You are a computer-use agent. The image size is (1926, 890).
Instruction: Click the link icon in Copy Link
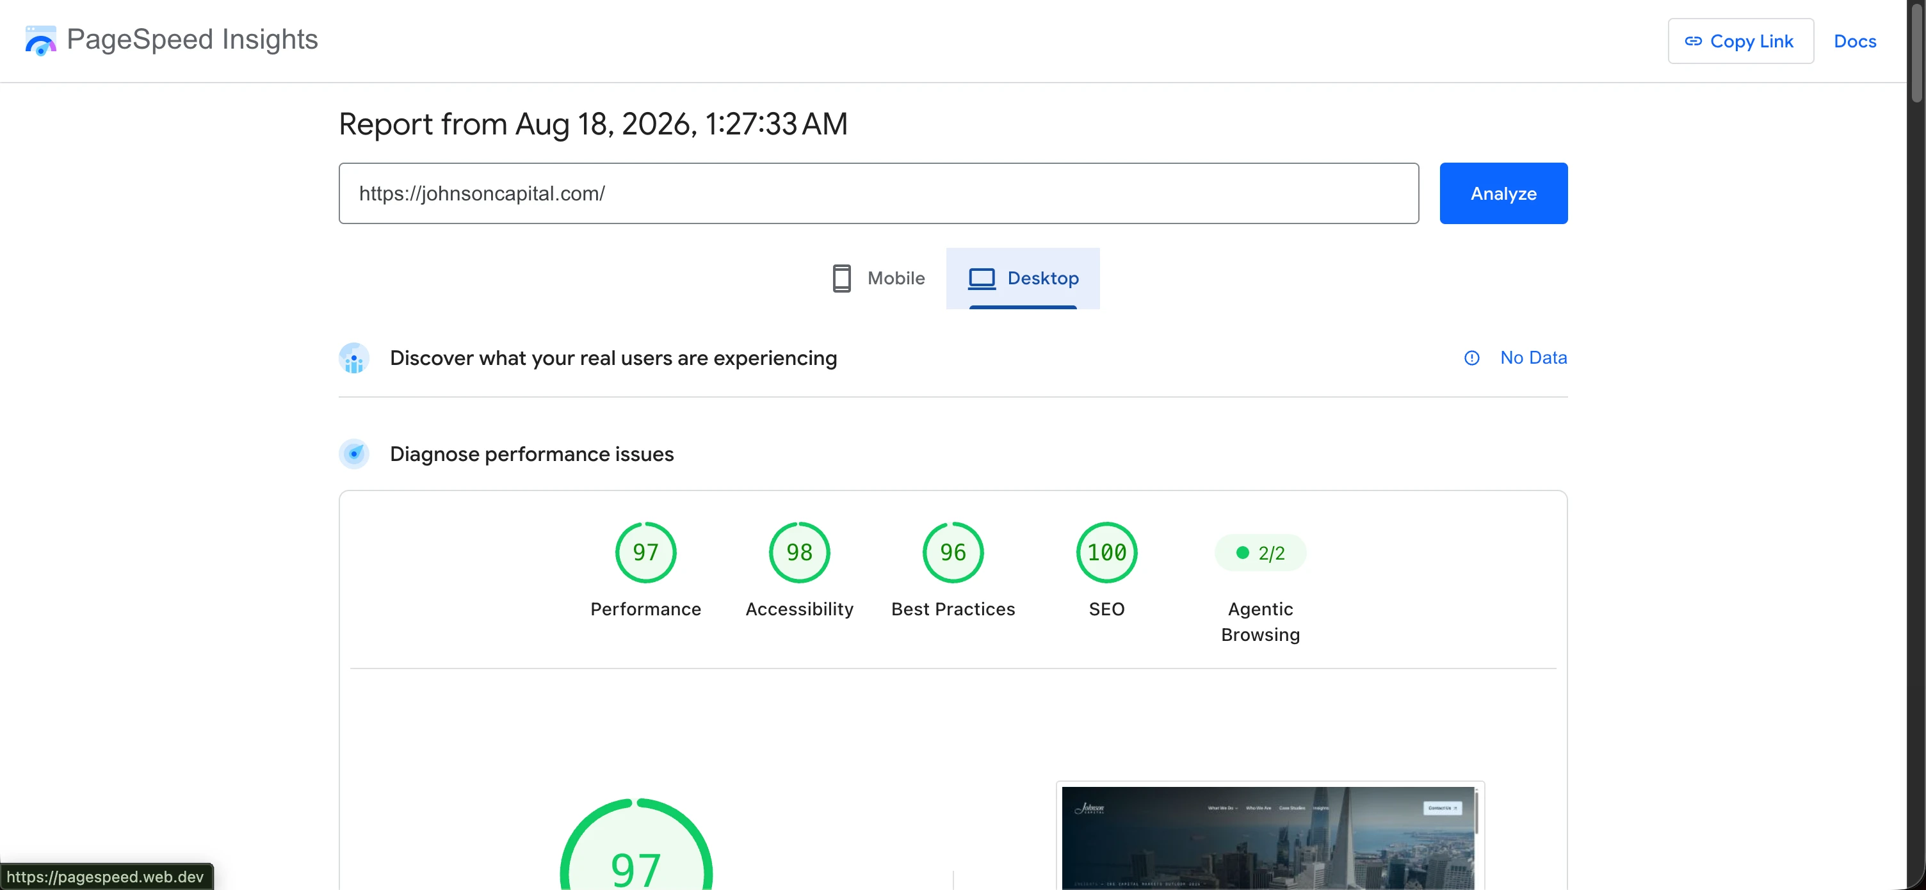coord(1693,41)
